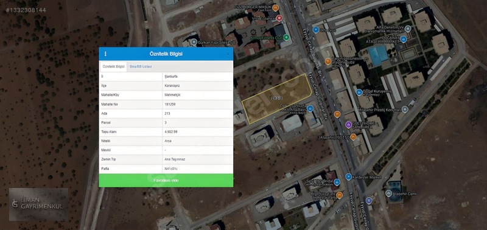This screenshot has width=487, height=230.
Task: Click the blue klima bayisi pin below the parcel
Action: click(x=310, y=109)
